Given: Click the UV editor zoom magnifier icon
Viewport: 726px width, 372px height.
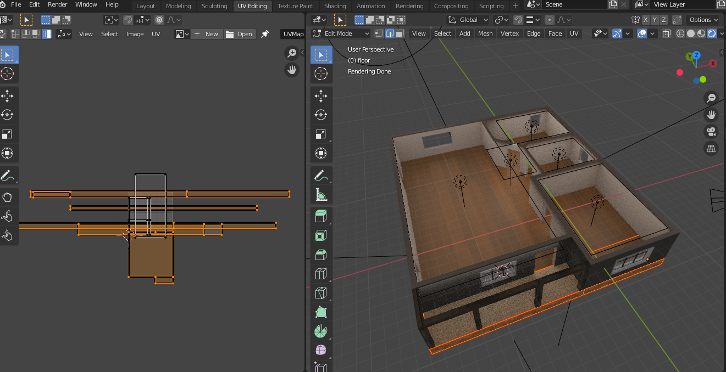Looking at the screenshot, I should pos(292,53).
